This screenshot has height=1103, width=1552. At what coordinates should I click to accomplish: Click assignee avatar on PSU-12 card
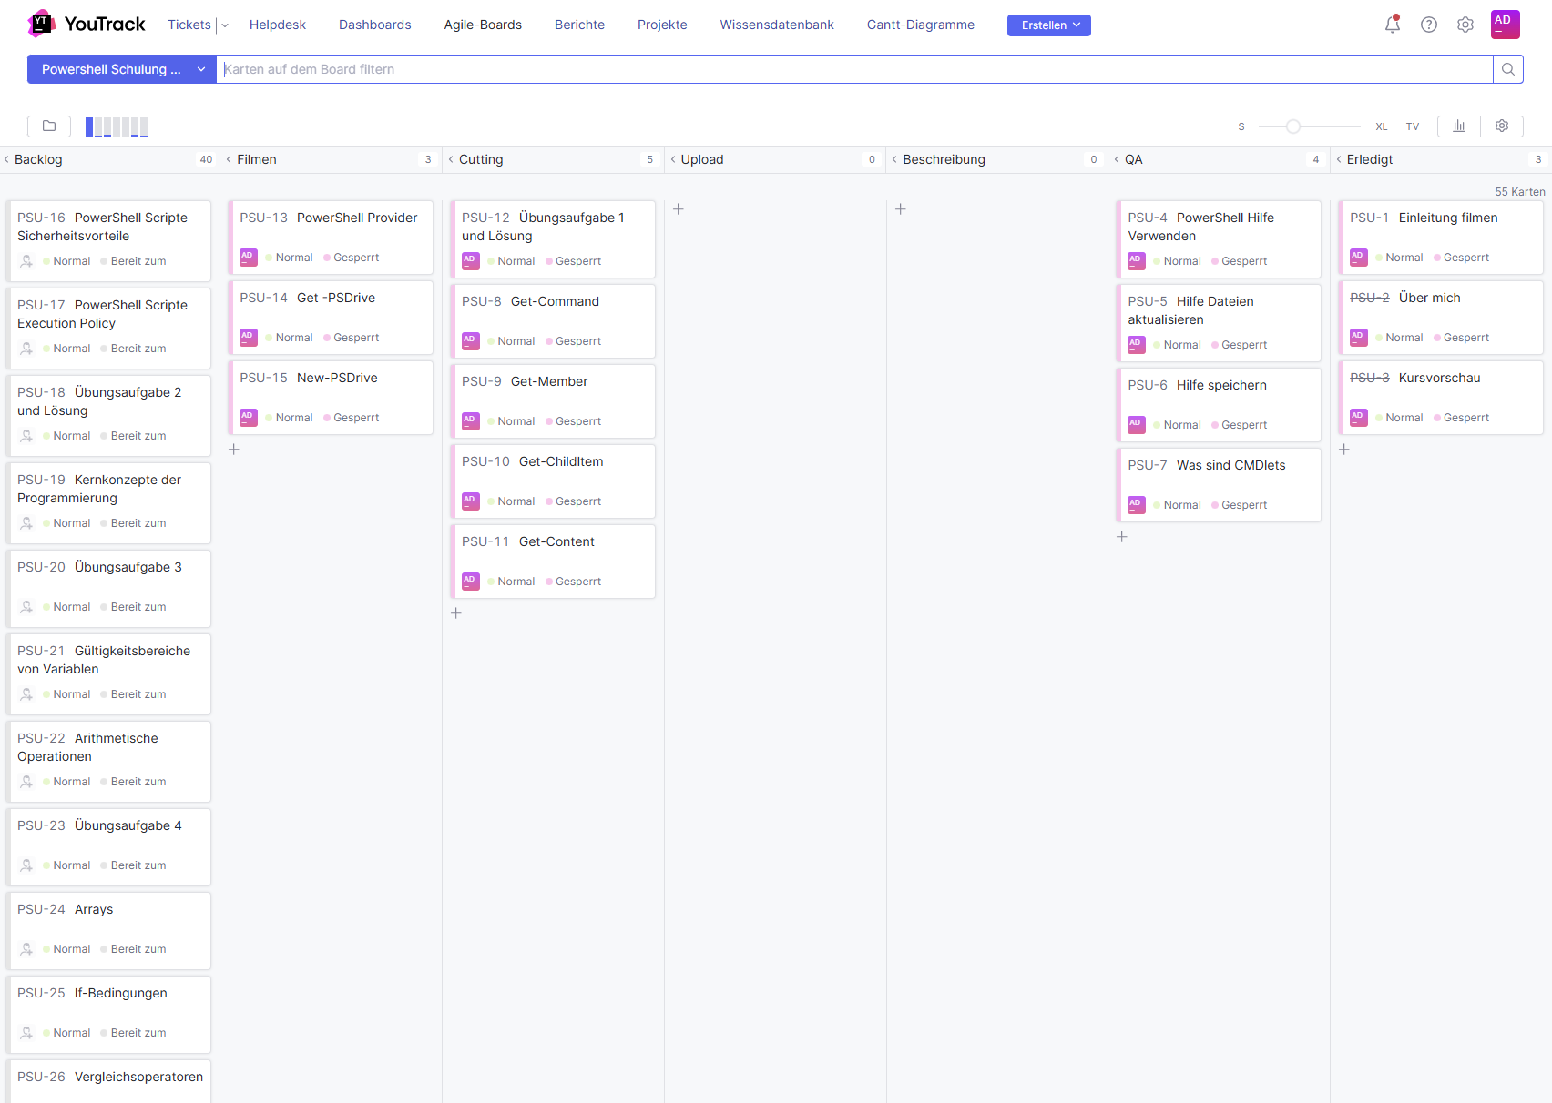pos(471,261)
